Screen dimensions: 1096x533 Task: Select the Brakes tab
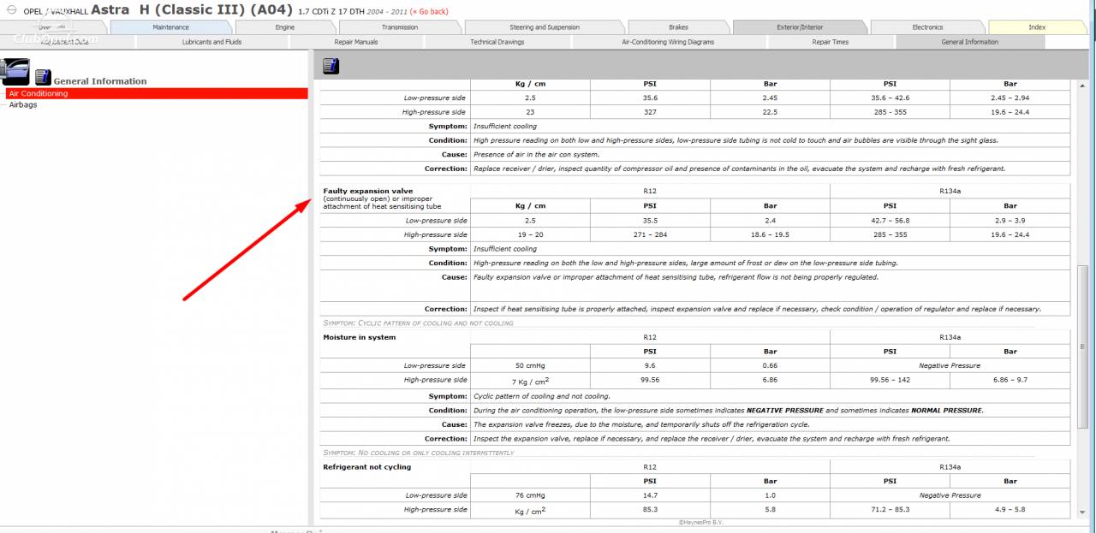pyautogui.click(x=678, y=27)
